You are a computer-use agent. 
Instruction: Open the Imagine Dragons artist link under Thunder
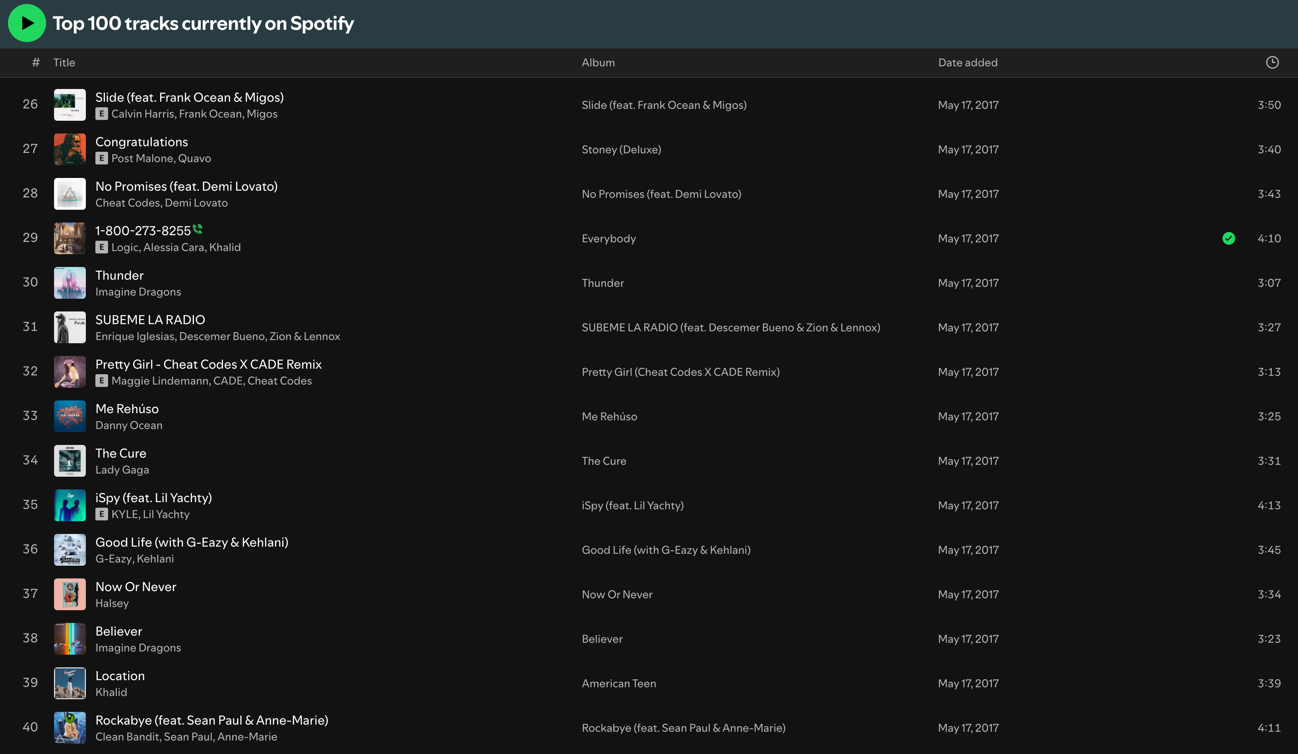click(138, 292)
